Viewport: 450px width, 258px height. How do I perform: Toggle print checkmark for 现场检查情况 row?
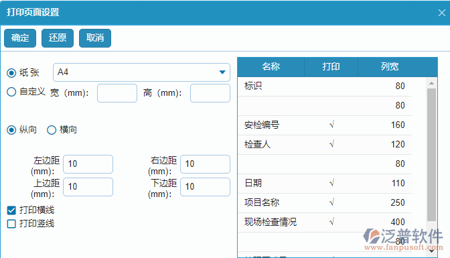coord(331,222)
